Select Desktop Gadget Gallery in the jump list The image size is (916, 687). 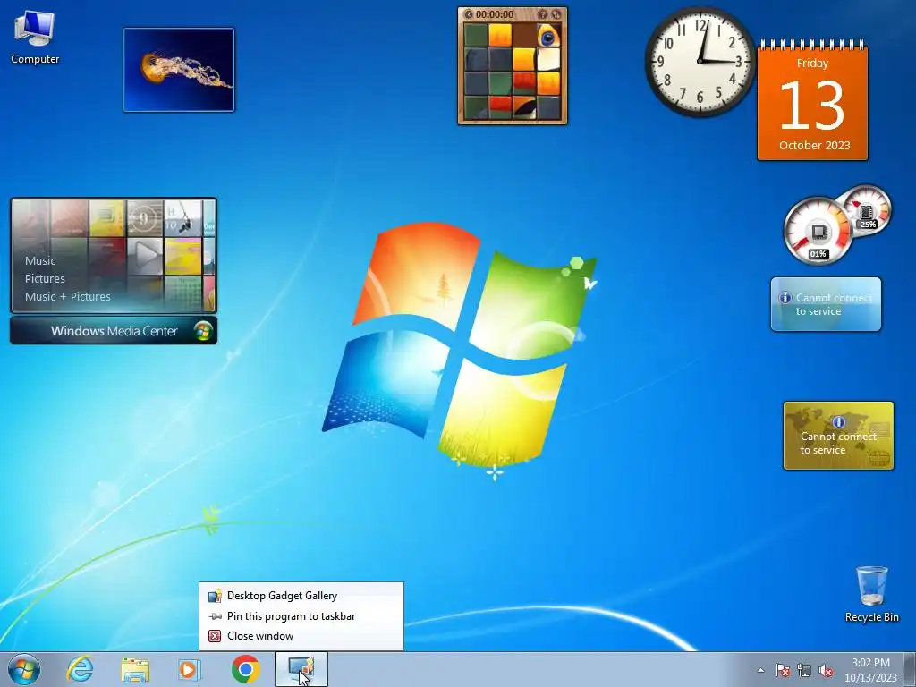click(301, 596)
